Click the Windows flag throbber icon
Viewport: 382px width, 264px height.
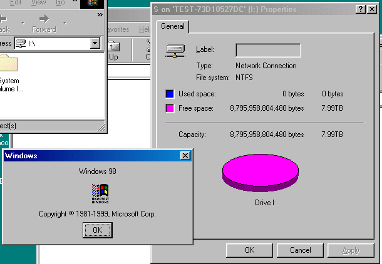92,4
